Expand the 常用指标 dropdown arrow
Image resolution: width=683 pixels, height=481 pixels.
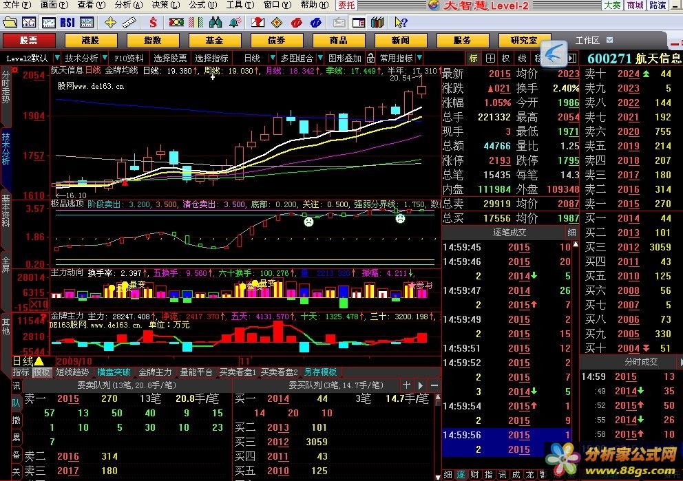tap(419, 58)
